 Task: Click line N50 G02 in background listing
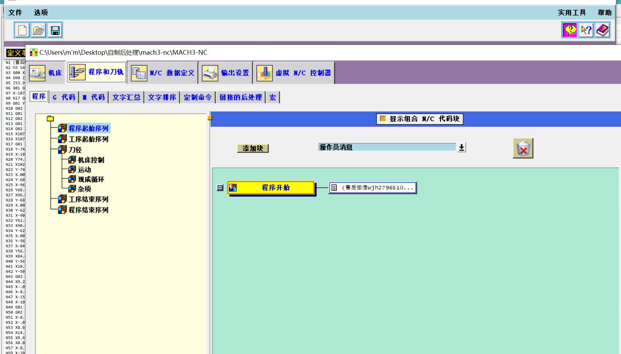pyautogui.click(x=15, y=312)
